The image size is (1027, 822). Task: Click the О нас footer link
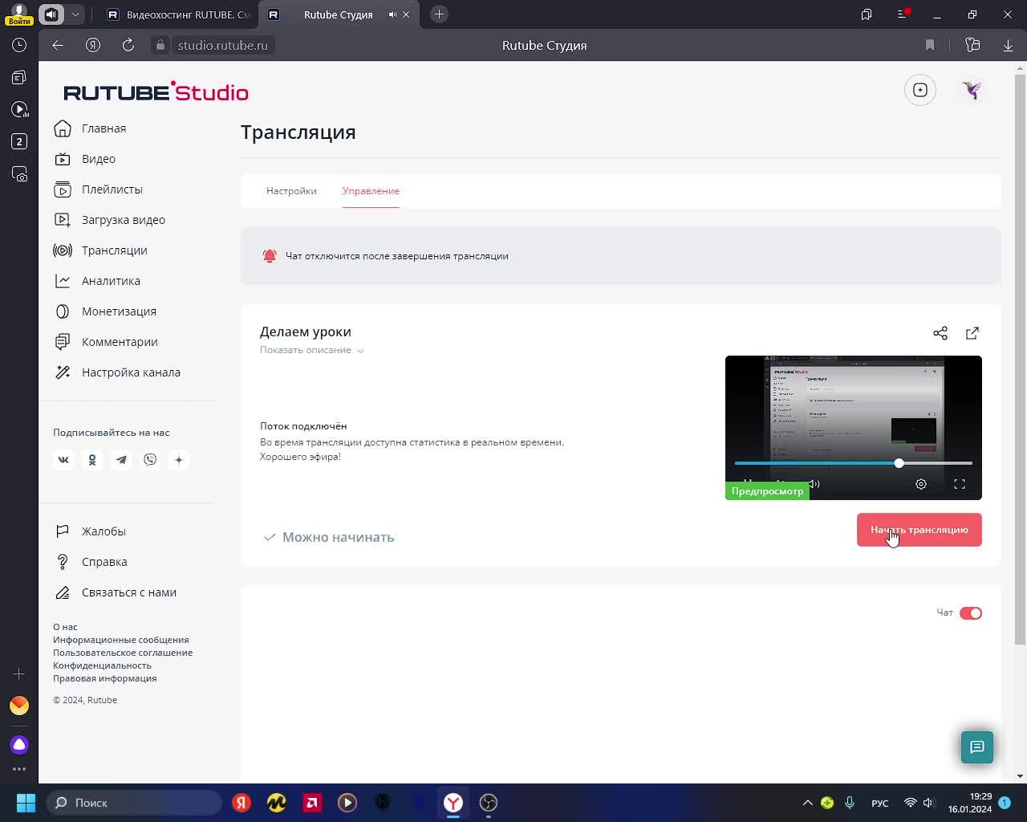(65, 627)
